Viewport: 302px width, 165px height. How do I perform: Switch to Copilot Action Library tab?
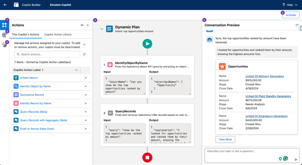tap(58, 34)
